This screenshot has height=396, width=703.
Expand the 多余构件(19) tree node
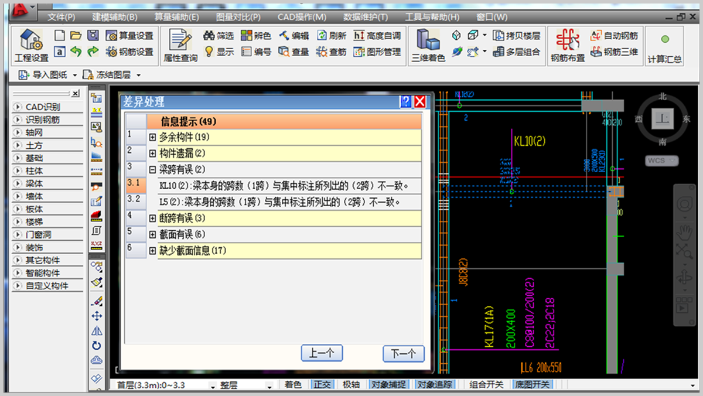(152, 138)
